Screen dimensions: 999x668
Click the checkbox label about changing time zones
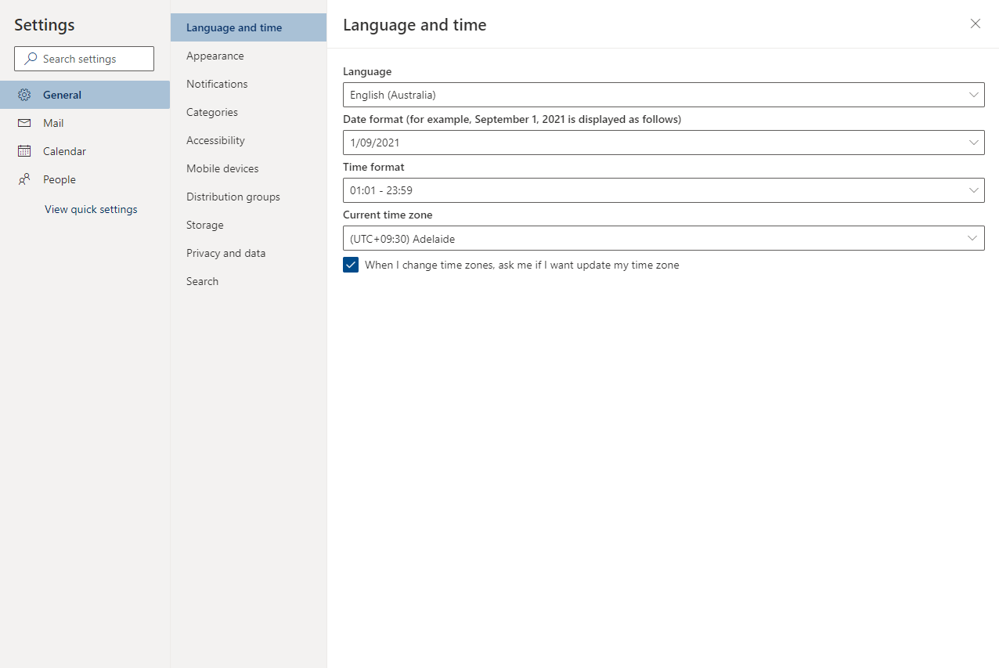pos(522,265)
